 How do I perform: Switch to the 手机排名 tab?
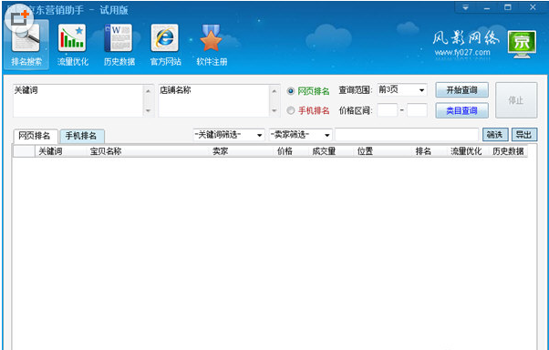[81, 136]
